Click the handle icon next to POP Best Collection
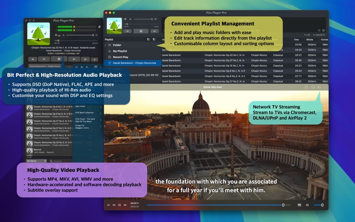The image size is (355, 222). [x=101, y=114]
